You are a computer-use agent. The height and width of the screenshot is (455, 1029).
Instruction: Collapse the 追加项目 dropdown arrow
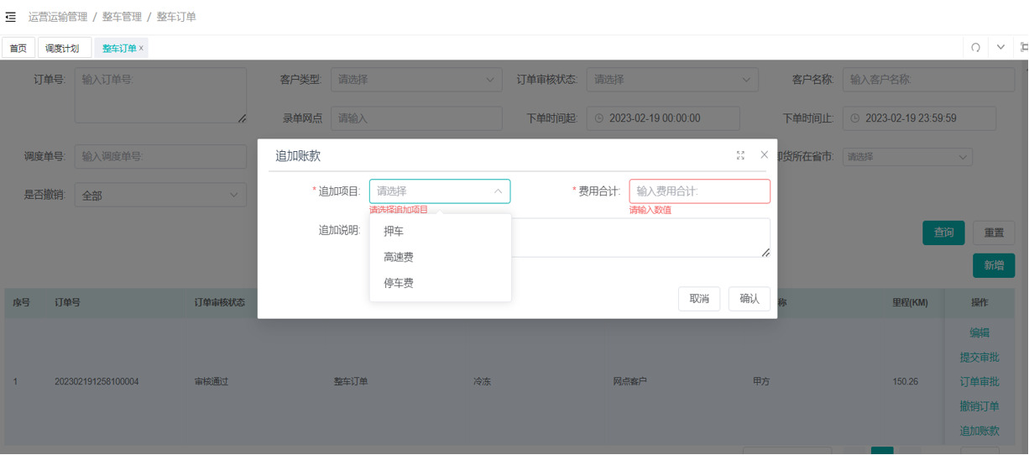[x=498, y=191]
